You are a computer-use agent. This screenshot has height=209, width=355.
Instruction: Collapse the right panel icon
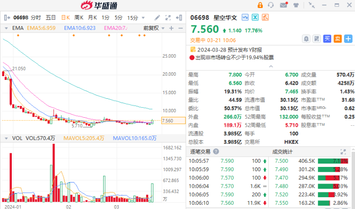click(179, 17)
